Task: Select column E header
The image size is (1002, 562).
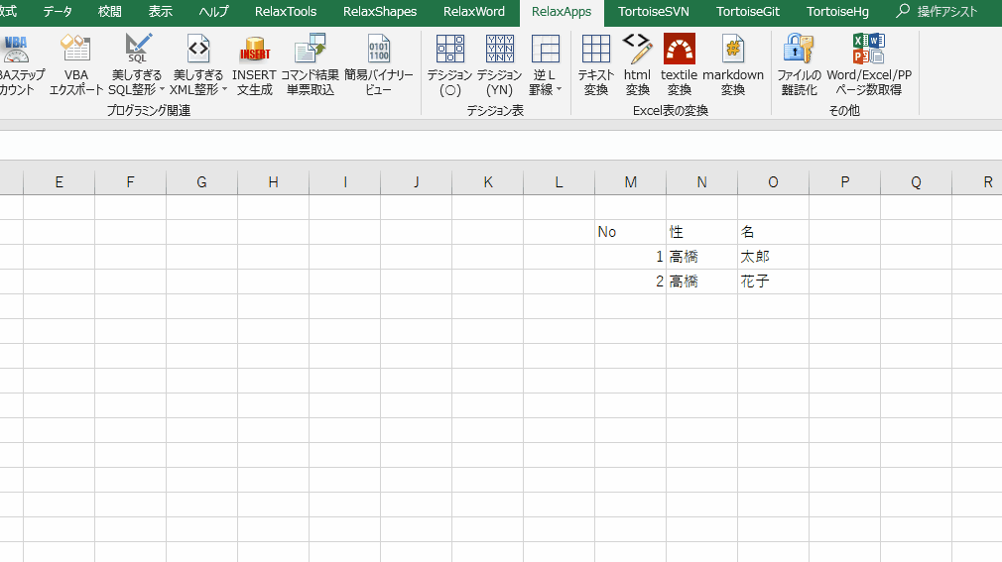Action: point(59,182)
